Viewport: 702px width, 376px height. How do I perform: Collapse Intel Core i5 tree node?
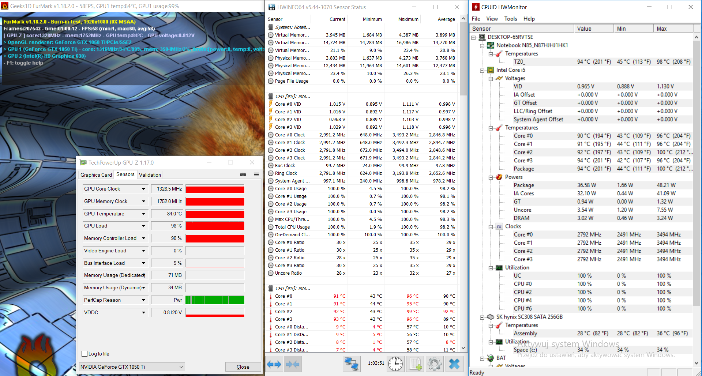pos(482,70)
